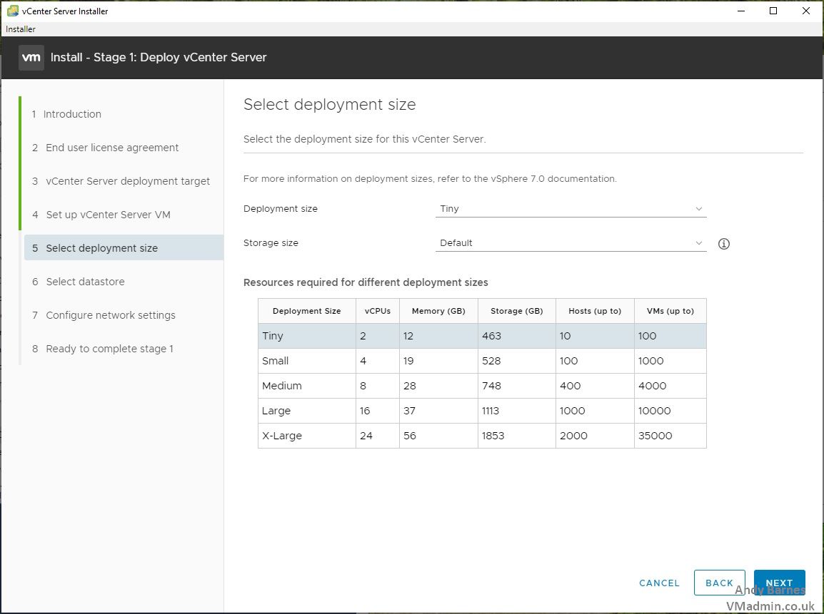Click the Storage (GB) column header
This screenshot has width=824, height=614.
click(x=516, y=311)
